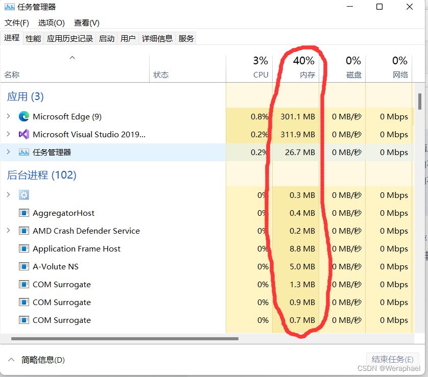Click the gear icon of the unnamed background process

(24, 195)
